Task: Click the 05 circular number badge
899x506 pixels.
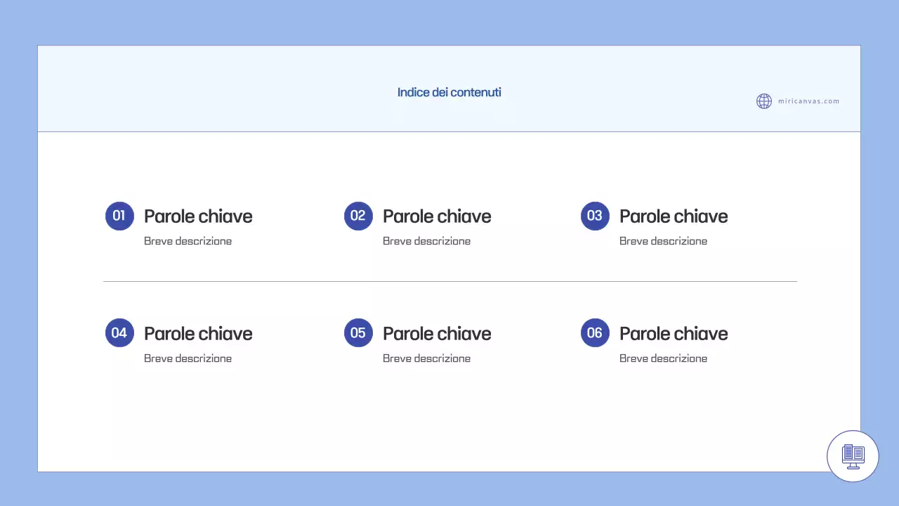Action: pos(358,332)
